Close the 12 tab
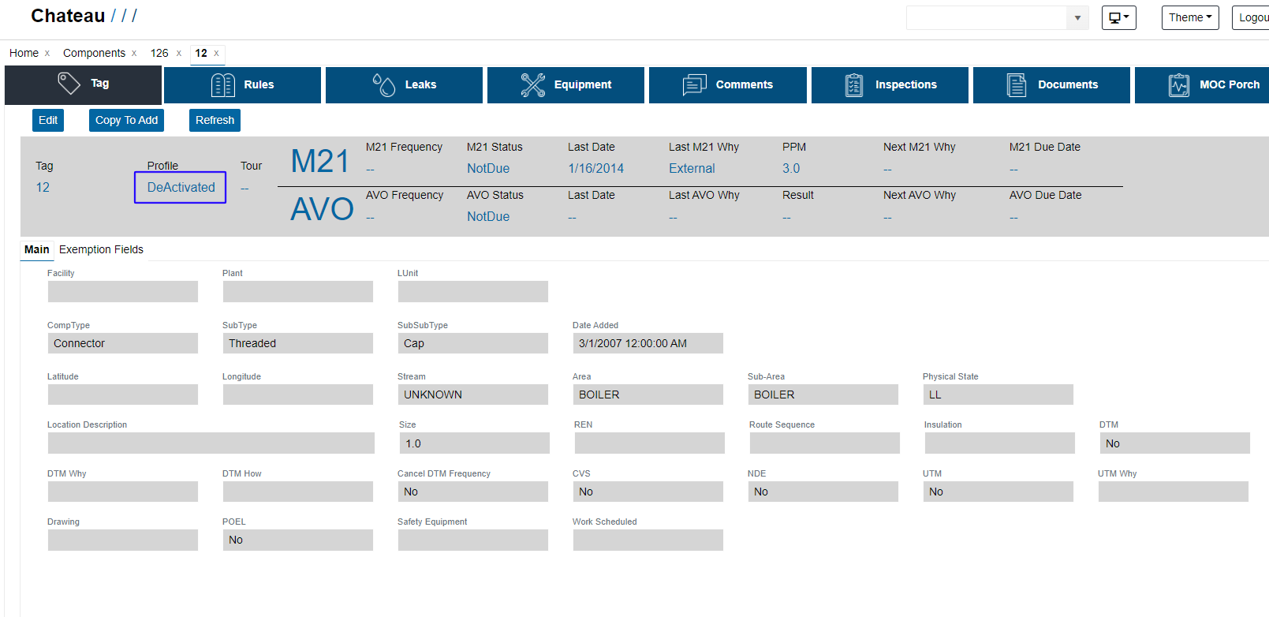This screenshot has height=617, width=1269. point(216,54)
